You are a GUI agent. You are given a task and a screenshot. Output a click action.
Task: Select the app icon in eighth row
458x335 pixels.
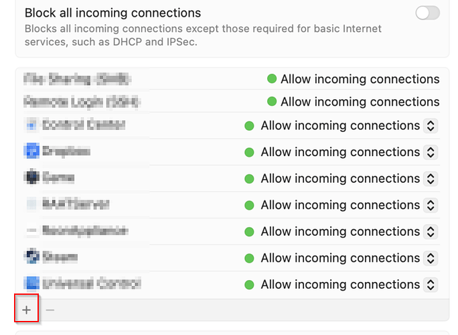click(x=31, y=257)
